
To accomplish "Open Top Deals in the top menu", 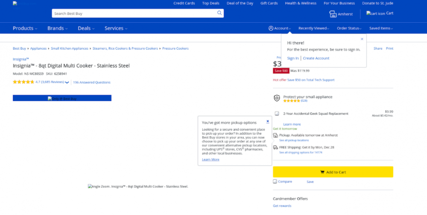I will click(x=211, y=3).
